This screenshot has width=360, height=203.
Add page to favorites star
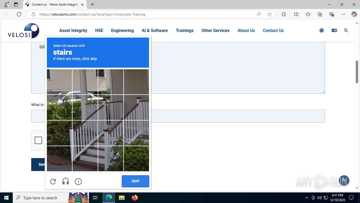(x=269, y=14)
